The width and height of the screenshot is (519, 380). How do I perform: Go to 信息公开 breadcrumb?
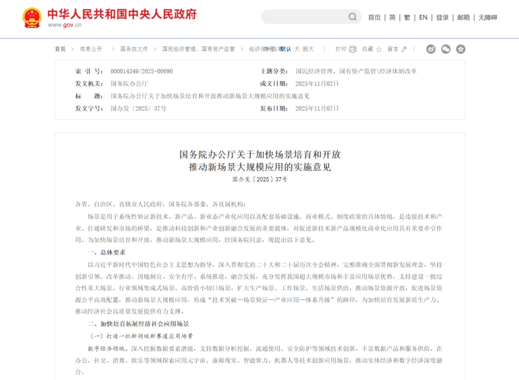(91, 49)
